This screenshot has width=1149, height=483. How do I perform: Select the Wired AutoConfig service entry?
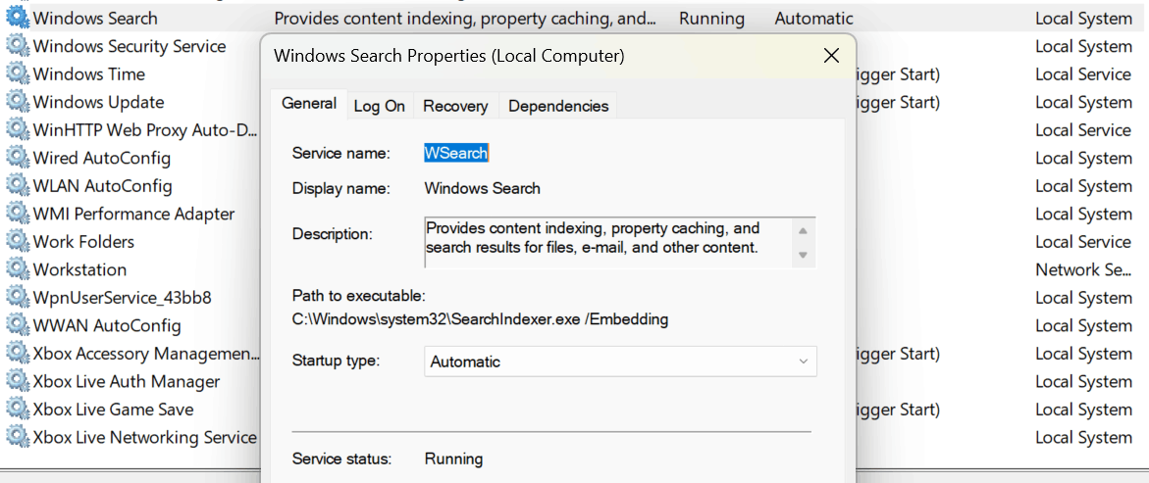tap(102, 158)
